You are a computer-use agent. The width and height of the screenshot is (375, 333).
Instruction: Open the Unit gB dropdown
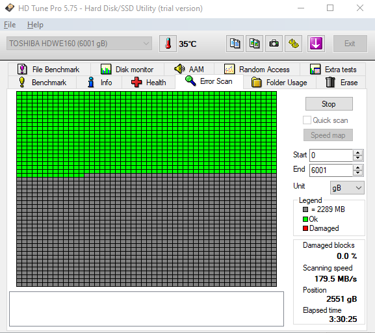(347, 188)
